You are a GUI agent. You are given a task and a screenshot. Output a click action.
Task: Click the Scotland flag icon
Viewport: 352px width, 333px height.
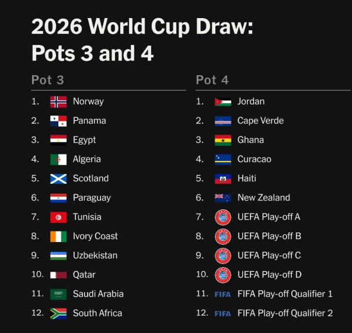coord(58,178)
